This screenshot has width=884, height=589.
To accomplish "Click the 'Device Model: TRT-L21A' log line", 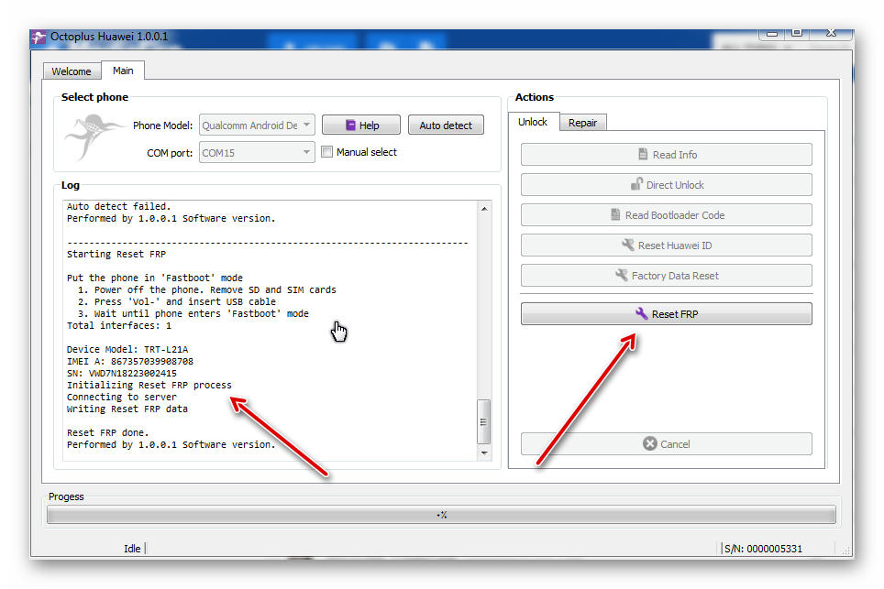I will (127, 349).
